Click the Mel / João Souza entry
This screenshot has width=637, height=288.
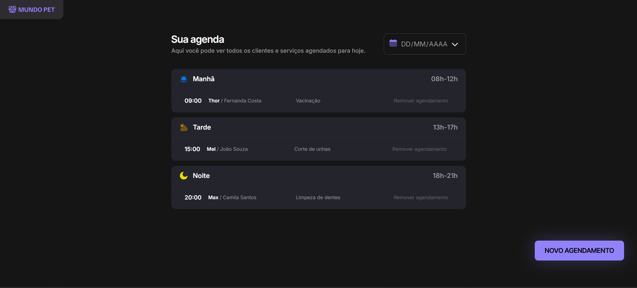point(227,149)
